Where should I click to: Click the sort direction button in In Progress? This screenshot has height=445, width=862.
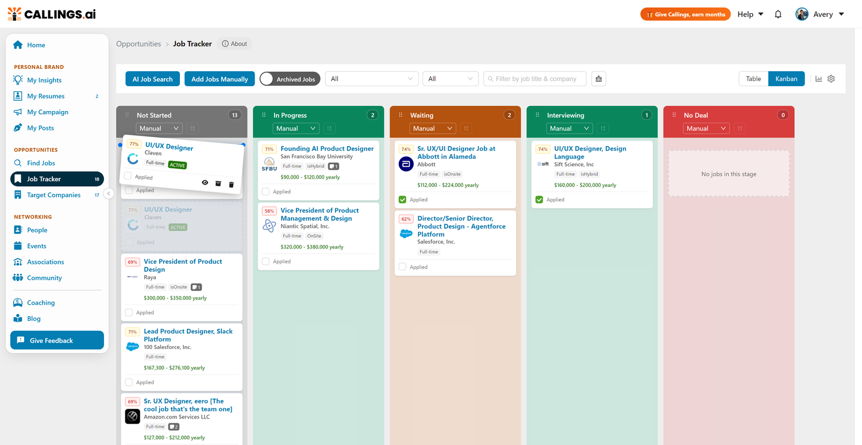(329, 128)
